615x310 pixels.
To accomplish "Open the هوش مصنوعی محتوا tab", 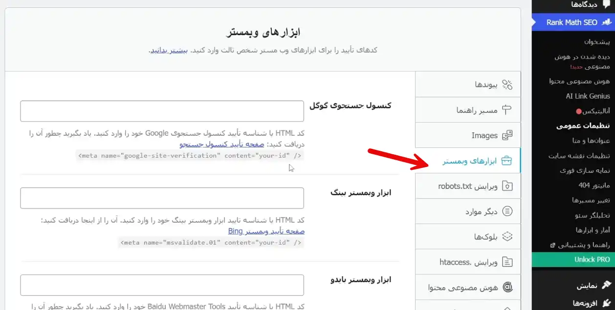I will (468, 288).
